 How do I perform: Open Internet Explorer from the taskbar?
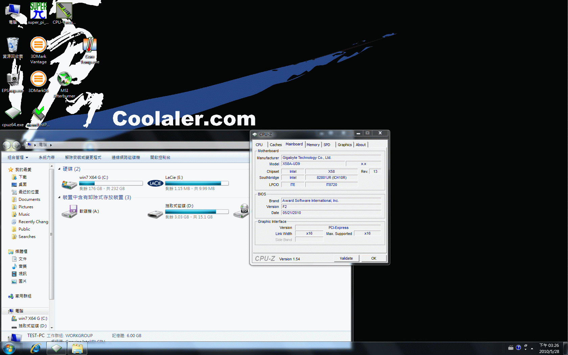[35, 348]
